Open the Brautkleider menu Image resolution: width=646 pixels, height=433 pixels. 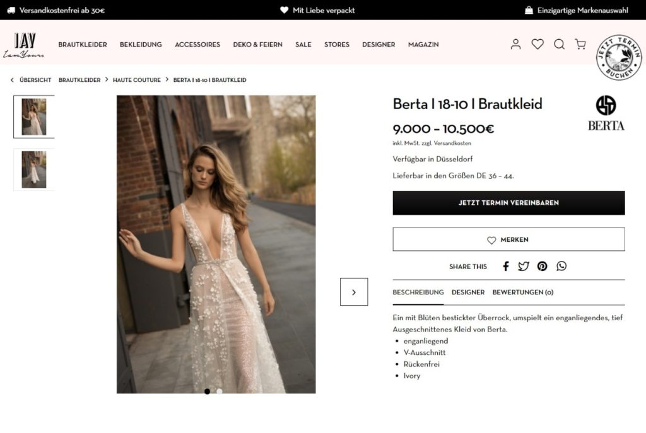point(83,45)
